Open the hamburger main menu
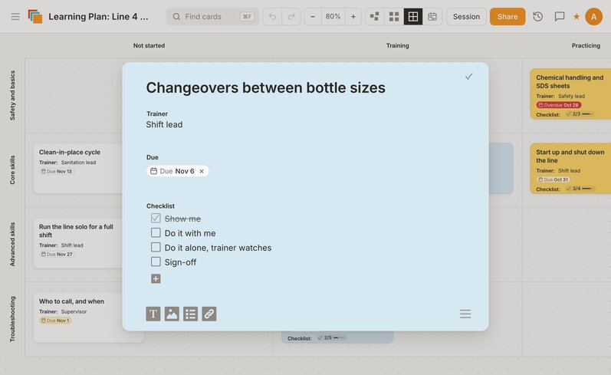Screen dimensions: 611x375 point(15,17)
